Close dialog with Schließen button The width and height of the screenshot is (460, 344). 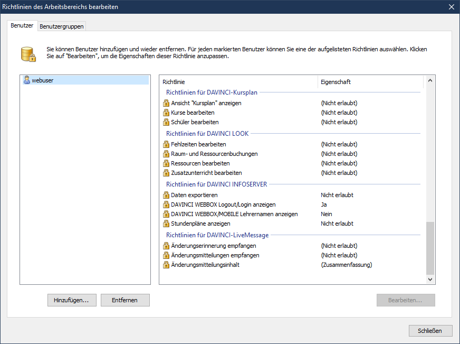tap(430, 331)
